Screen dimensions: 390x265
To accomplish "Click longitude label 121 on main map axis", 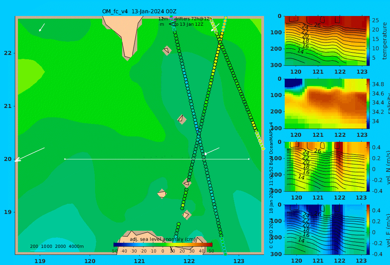I will coord(140,261).
